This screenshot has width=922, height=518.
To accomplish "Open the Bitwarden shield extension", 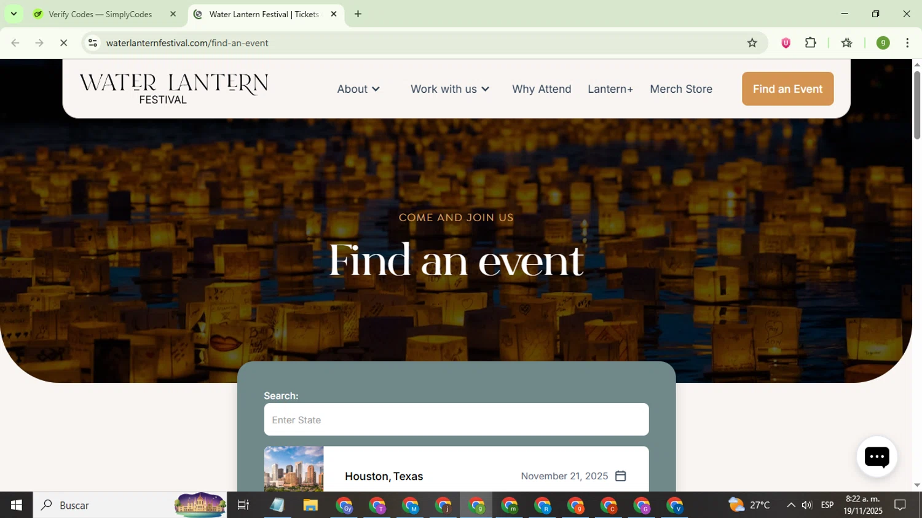I will (x=786, y=43).
